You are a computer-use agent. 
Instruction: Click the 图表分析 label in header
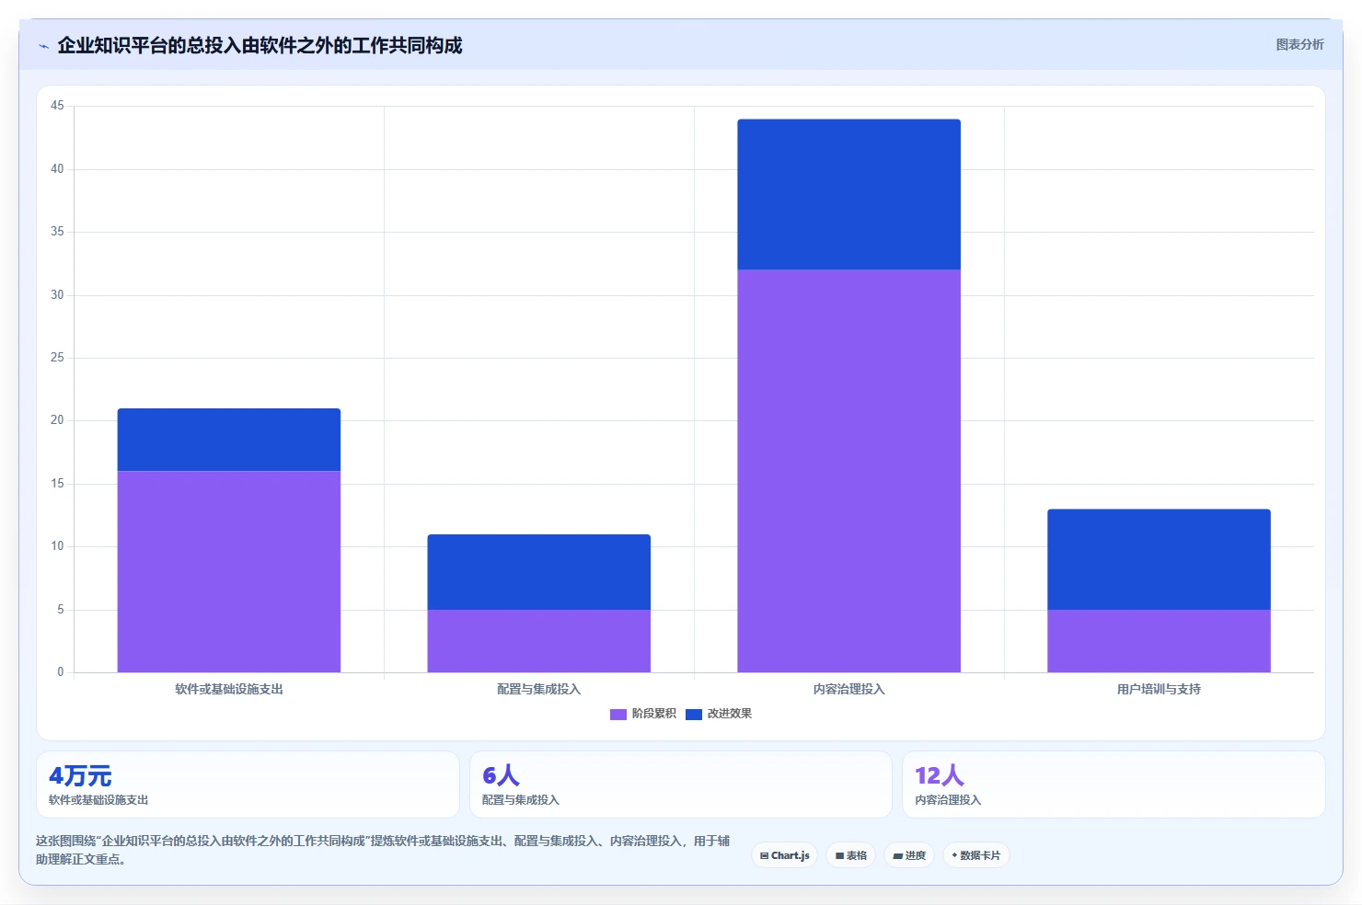[x=1299, y=44]
